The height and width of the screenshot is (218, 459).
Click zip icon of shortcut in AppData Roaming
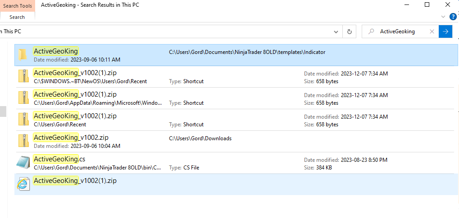(23, 98)
